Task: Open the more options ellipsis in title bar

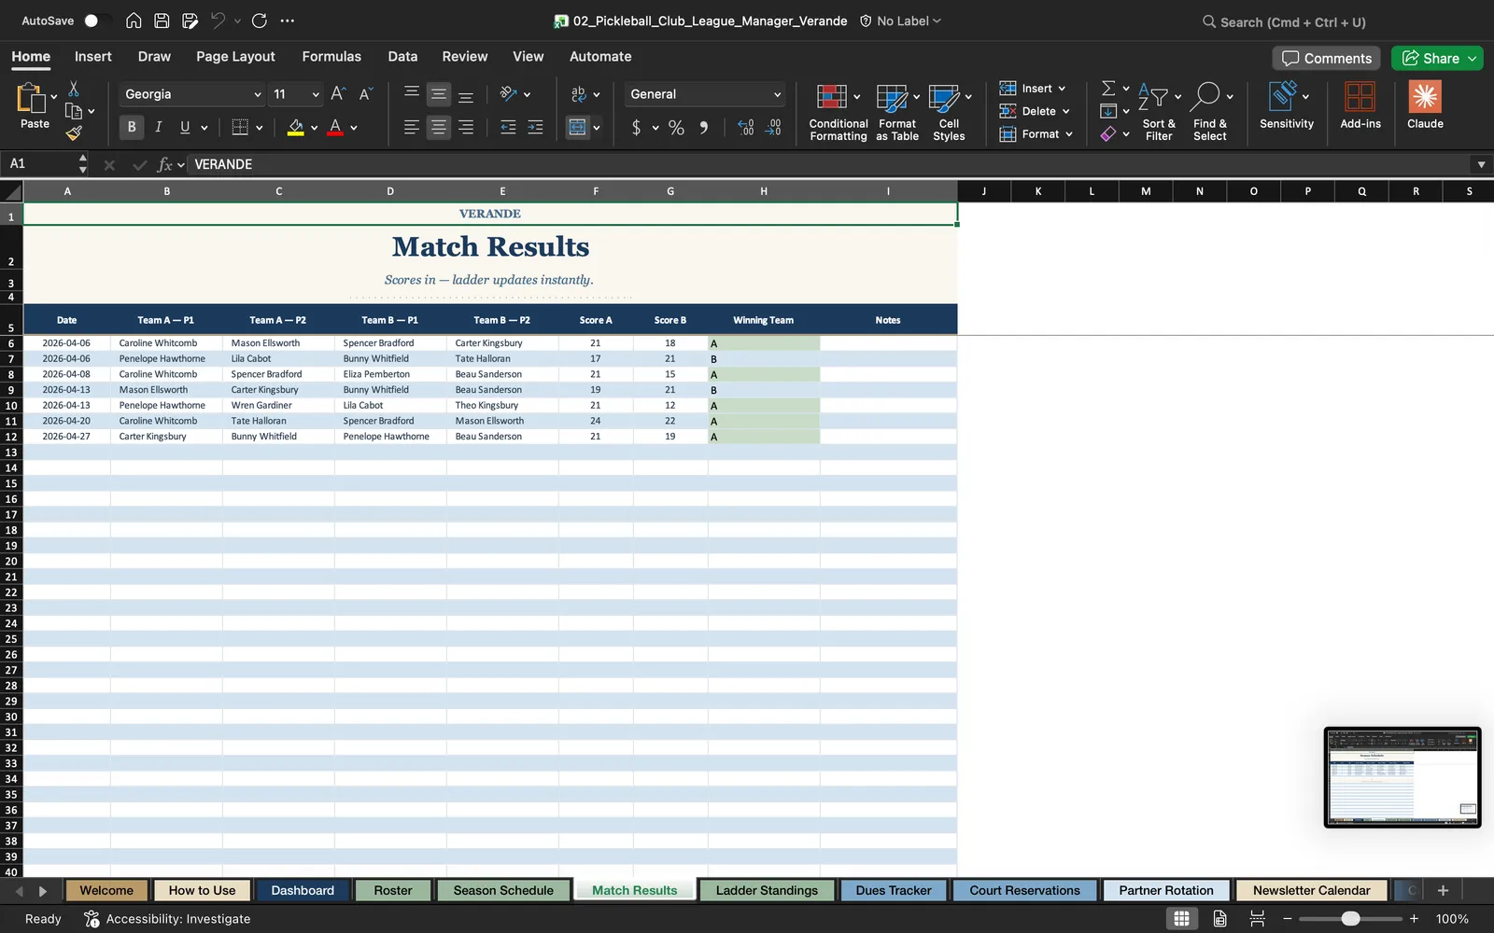Action: coord(288,21)
